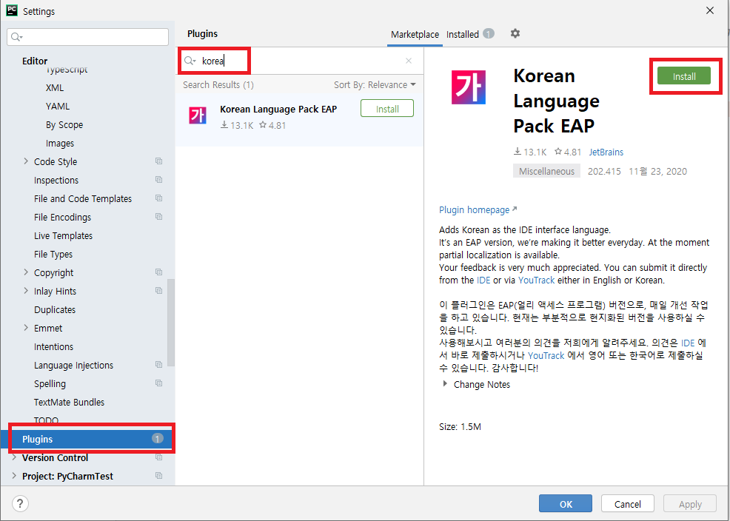The image size is (730, 521).
Task: Select File Types in the tree
Action: click(53, 255)
